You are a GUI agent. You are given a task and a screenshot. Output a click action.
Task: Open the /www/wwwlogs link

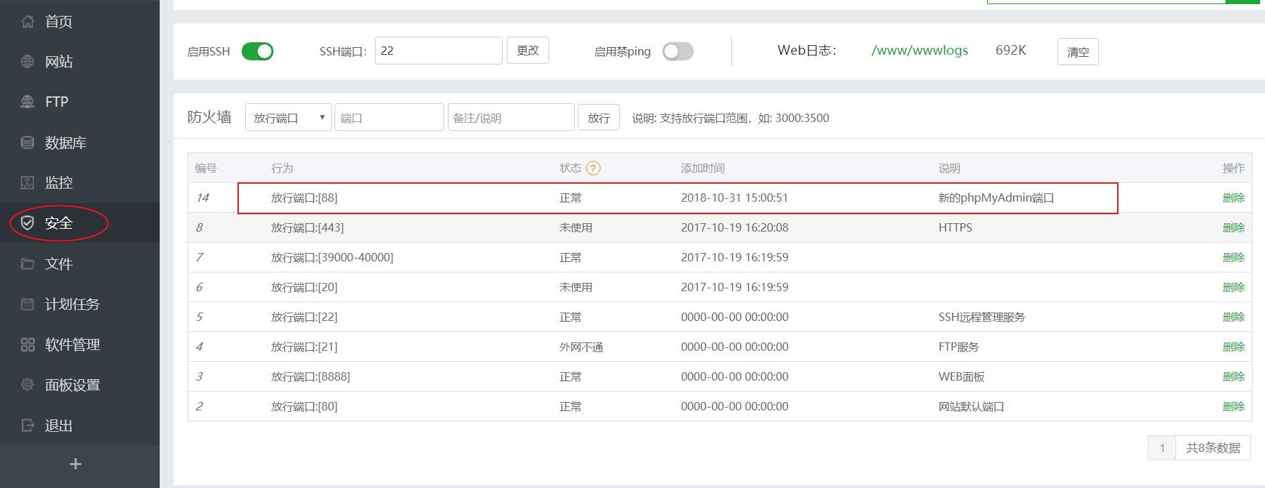click(920, 51)
